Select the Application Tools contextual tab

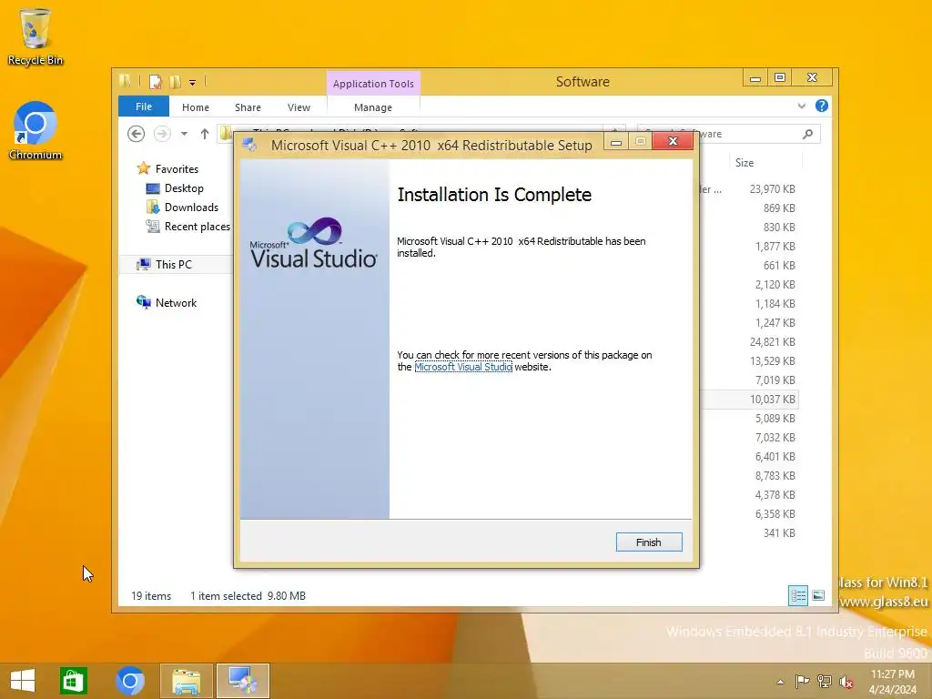(x=372, y=84)
